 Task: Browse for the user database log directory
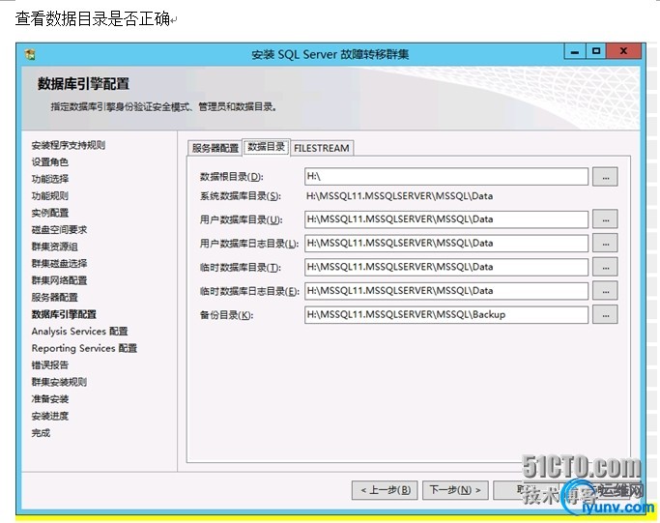[x=605, y=243]
